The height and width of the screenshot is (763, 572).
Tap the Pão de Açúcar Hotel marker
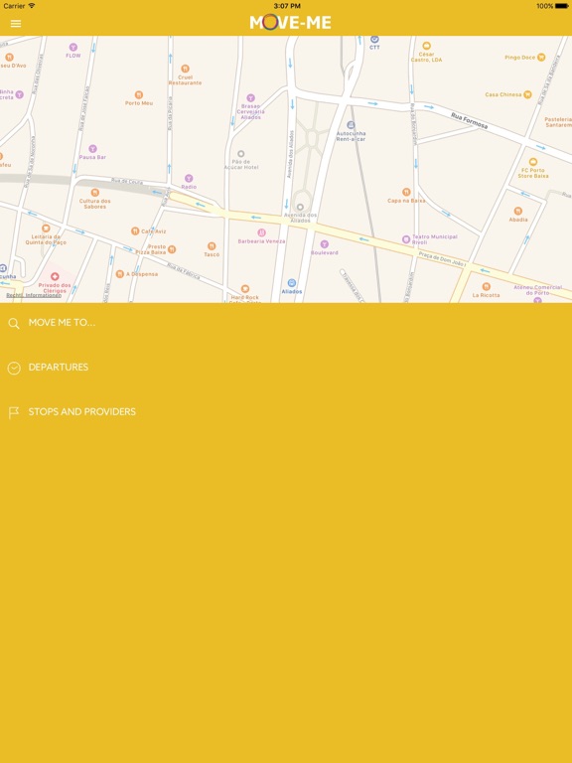(240, 154)
